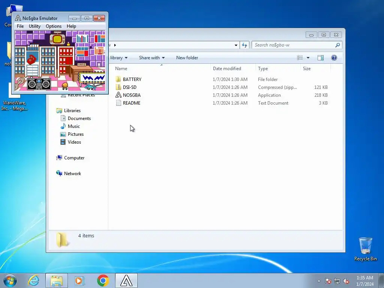Click the refresh button beside address bar
Viewport: 384px width, 288px height.
(x=244, y=45)
